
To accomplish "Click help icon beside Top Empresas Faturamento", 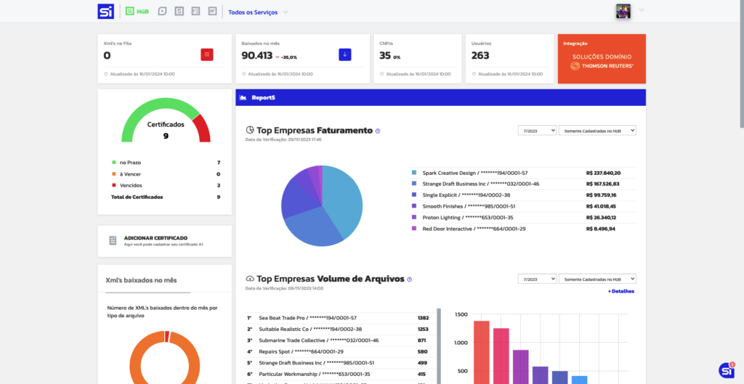I will coord(378,131).
